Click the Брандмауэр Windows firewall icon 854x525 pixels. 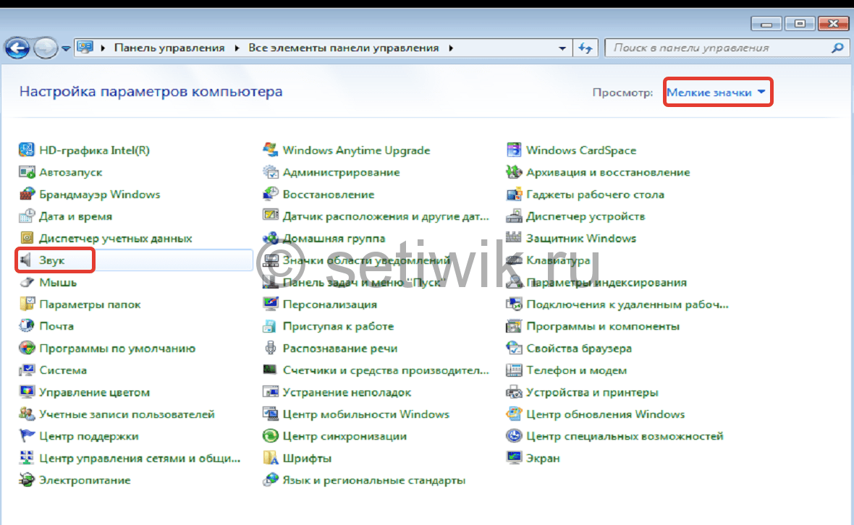pyautogui.click(x=26, y=195)
